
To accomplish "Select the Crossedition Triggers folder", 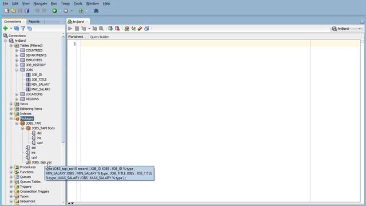I will pos(34,192).
